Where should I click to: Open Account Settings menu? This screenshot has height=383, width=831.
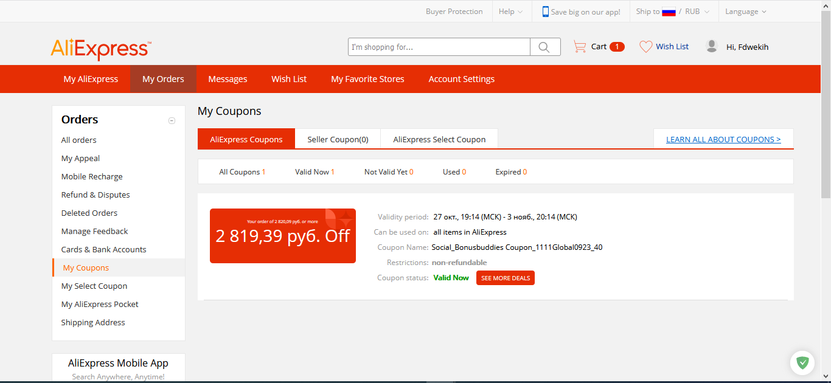click(461, 79)
